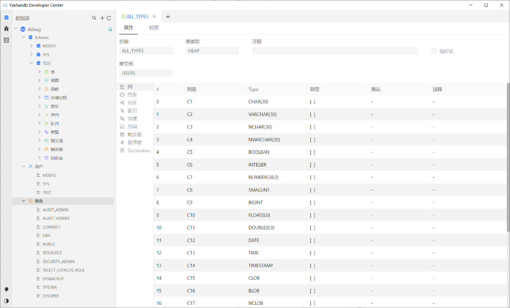Collapse the Schema node
Image resolution: width=510 pixels, height=308 pixels.
coord(24,37)
